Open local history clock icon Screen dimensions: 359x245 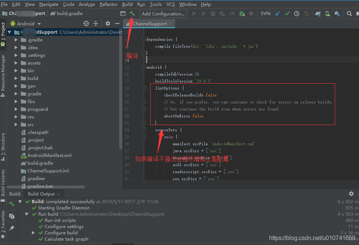[297, 13]
